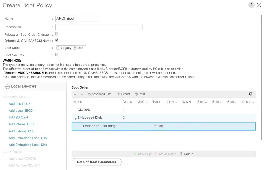Add a boot order entry with plus icon
The height and width of the screenshot is (170, 264).
tap(75, 94)
